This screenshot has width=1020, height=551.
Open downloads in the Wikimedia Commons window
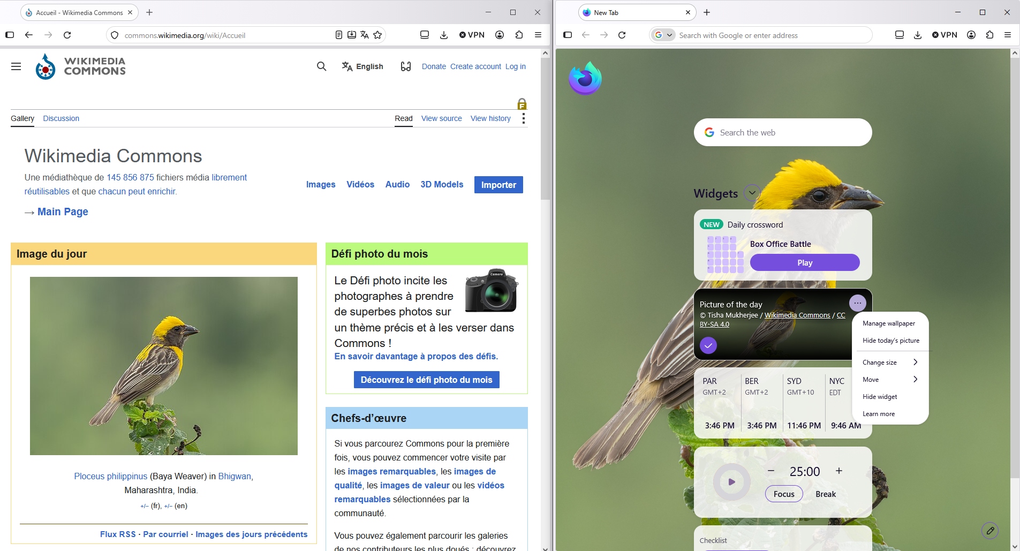[x=444, y=35]
